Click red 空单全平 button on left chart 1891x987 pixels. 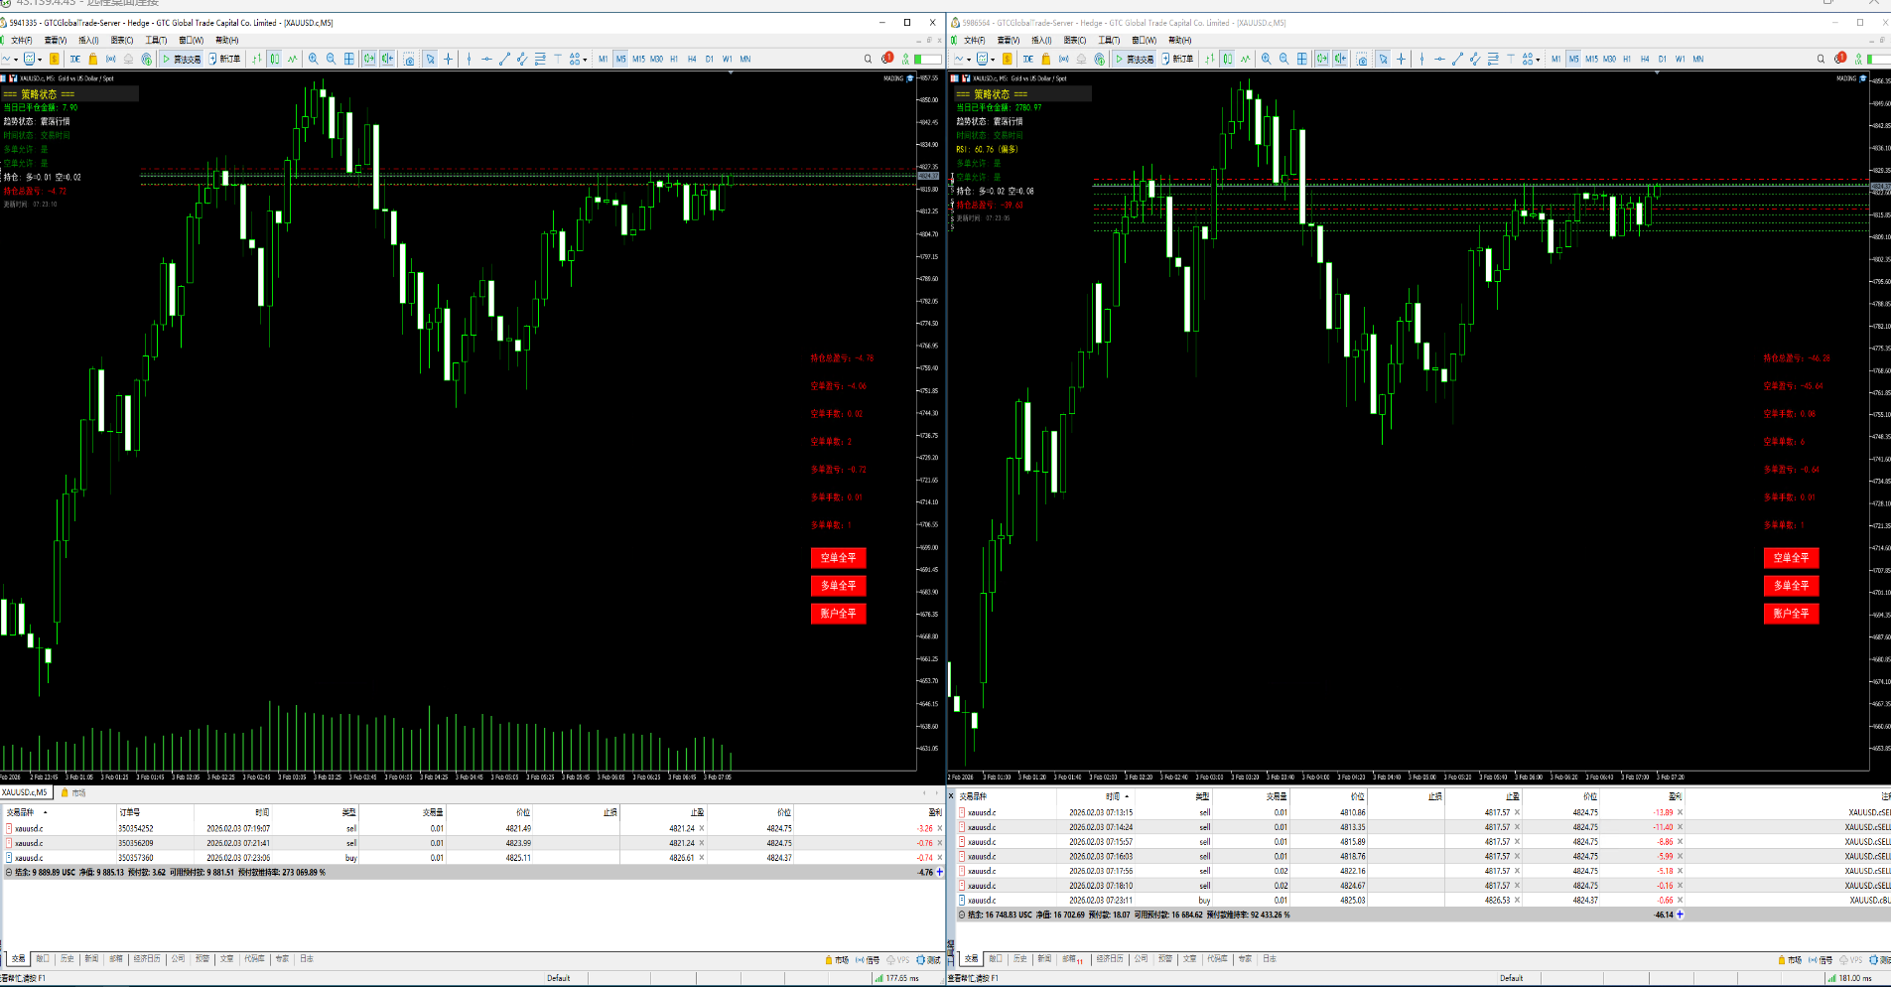(839, 558)
